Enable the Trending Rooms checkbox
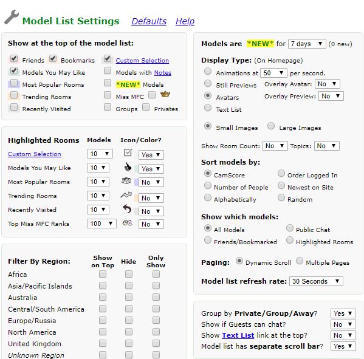 (x=14, y=95)
